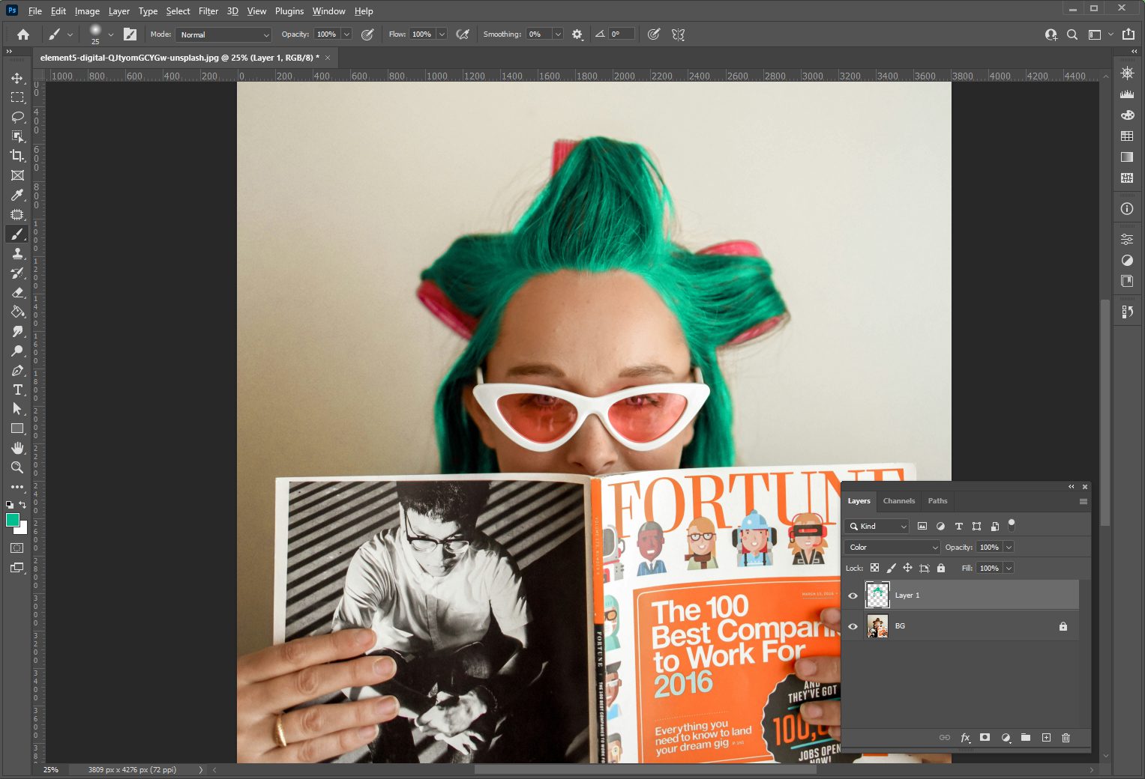Open brush Mode dropdown Normal

tap(223, 34)
